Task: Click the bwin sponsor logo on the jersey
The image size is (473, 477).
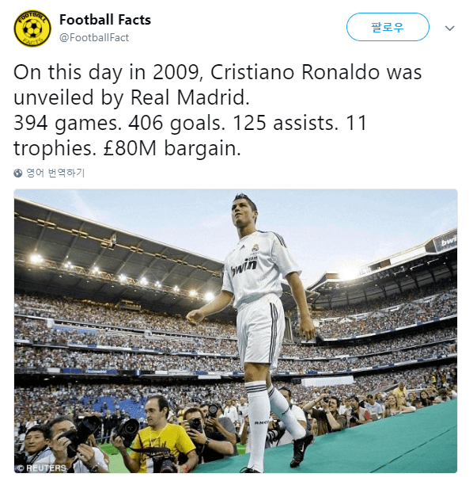Action: [244, 267]
